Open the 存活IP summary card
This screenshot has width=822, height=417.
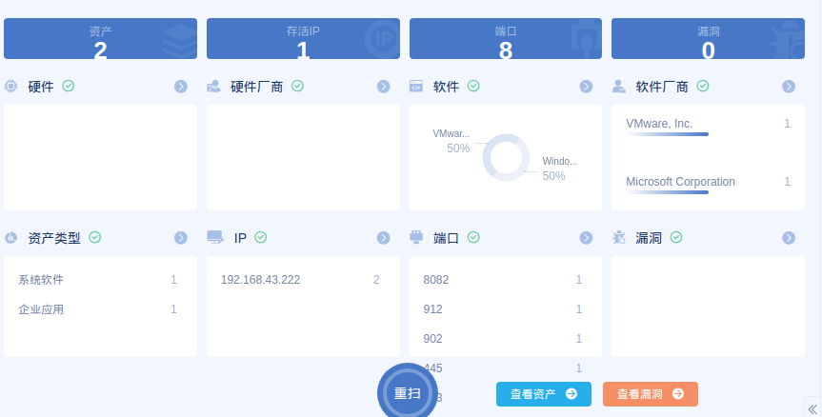point(303,39)
